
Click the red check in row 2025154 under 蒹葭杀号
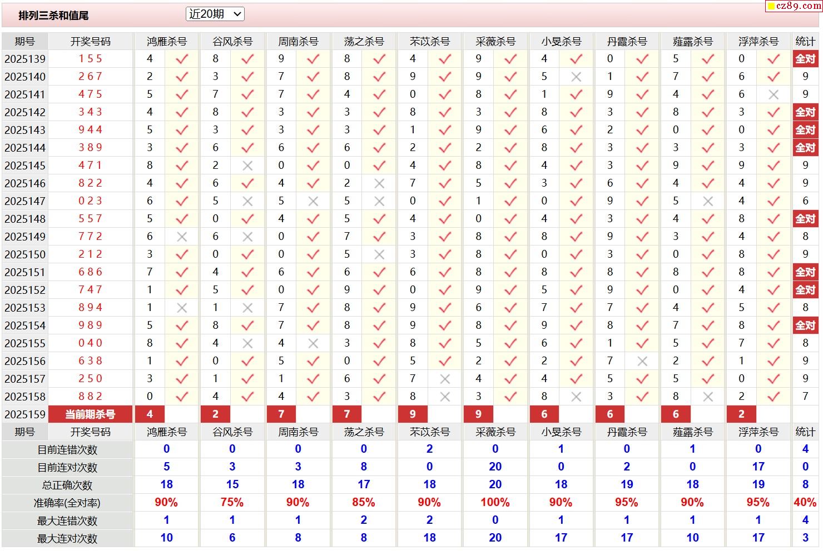[708, 325]
